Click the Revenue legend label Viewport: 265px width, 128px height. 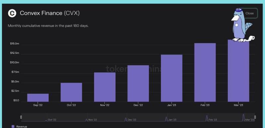point(22,126)
